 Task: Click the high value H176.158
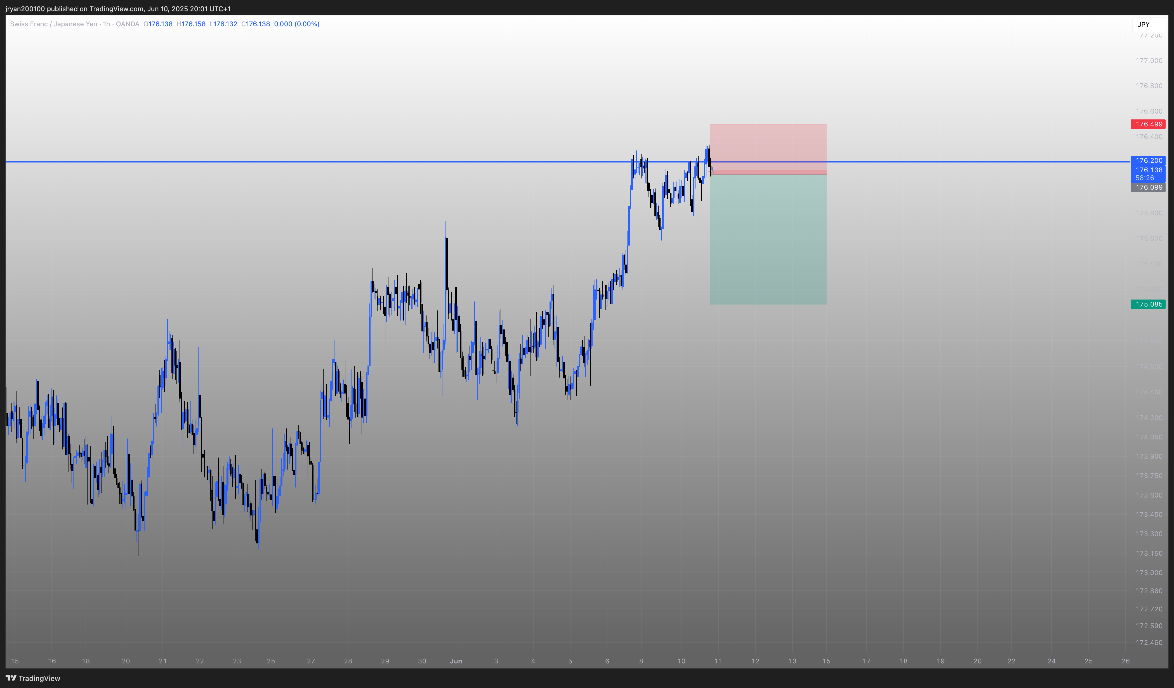(191, 24)
